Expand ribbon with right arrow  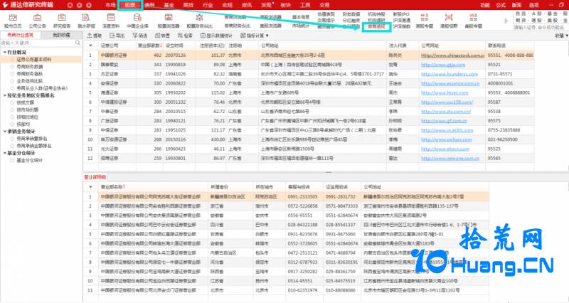[506, 21]
